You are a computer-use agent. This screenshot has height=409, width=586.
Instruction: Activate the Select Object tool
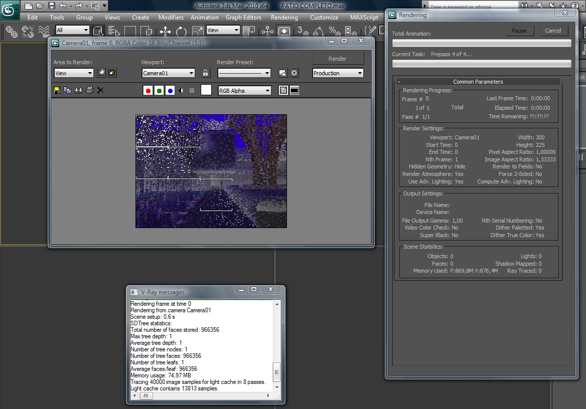point(98,31)
